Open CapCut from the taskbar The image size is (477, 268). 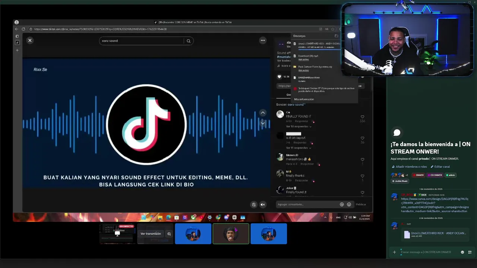[234, 217]
